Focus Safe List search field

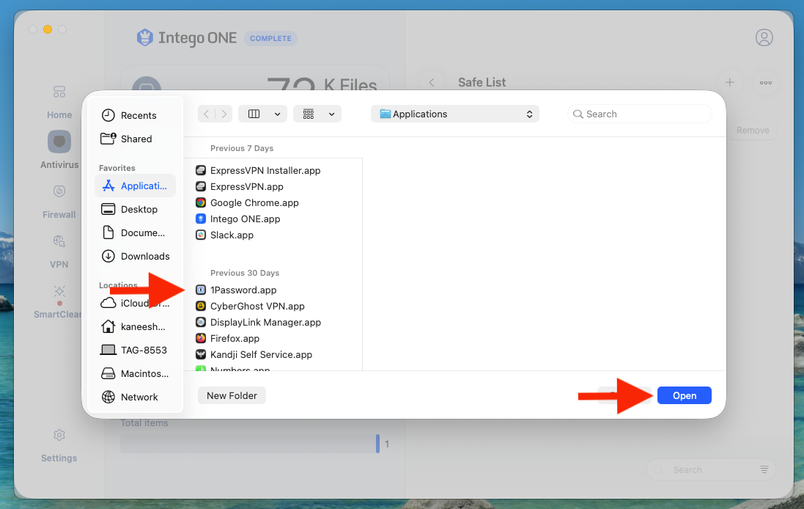pos(711,469)
